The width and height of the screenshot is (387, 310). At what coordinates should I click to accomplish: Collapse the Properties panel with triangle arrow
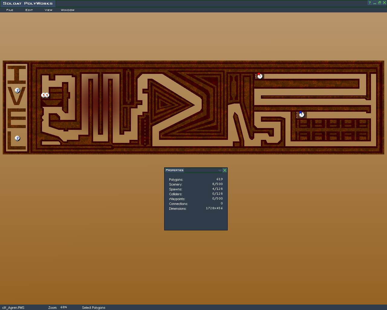coord(220,170)
